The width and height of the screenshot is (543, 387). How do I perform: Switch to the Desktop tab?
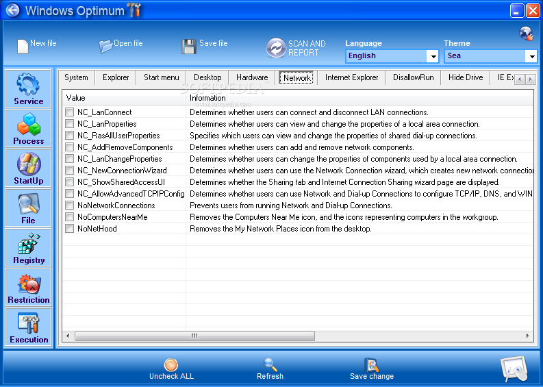207,77
